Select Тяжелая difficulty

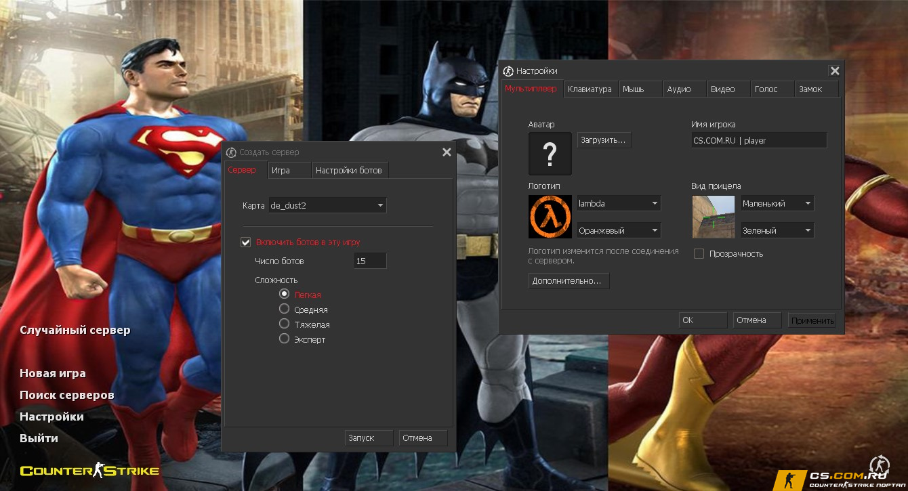tap(285, 324)
